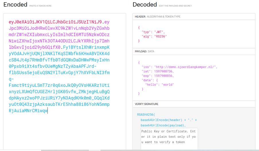This screenshot has height=151, width=259.
Task: Click the red header segment of the encoded token
Action: coord(55,22)
